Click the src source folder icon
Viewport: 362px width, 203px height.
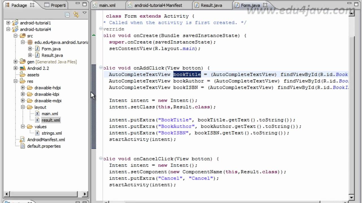(23, 36)
